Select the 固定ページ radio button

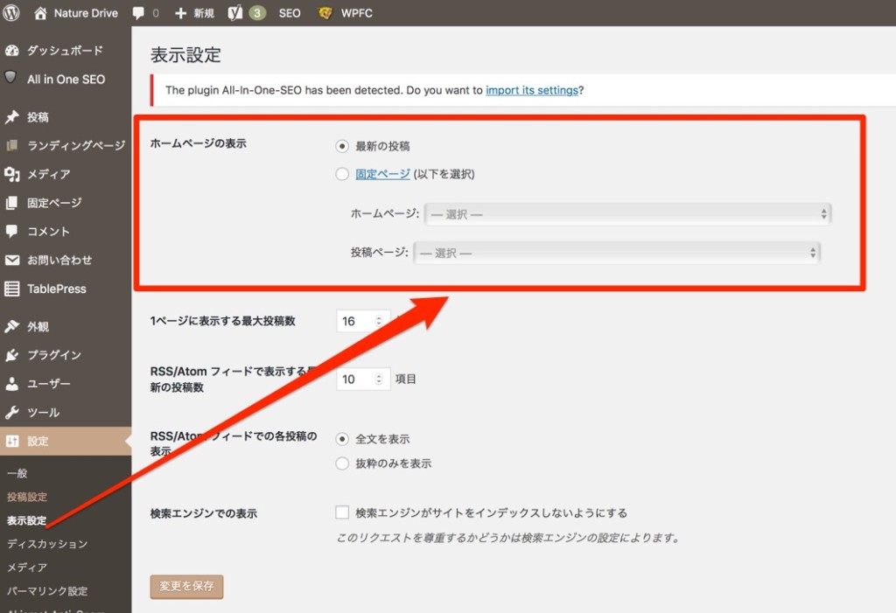pos(342,174)
